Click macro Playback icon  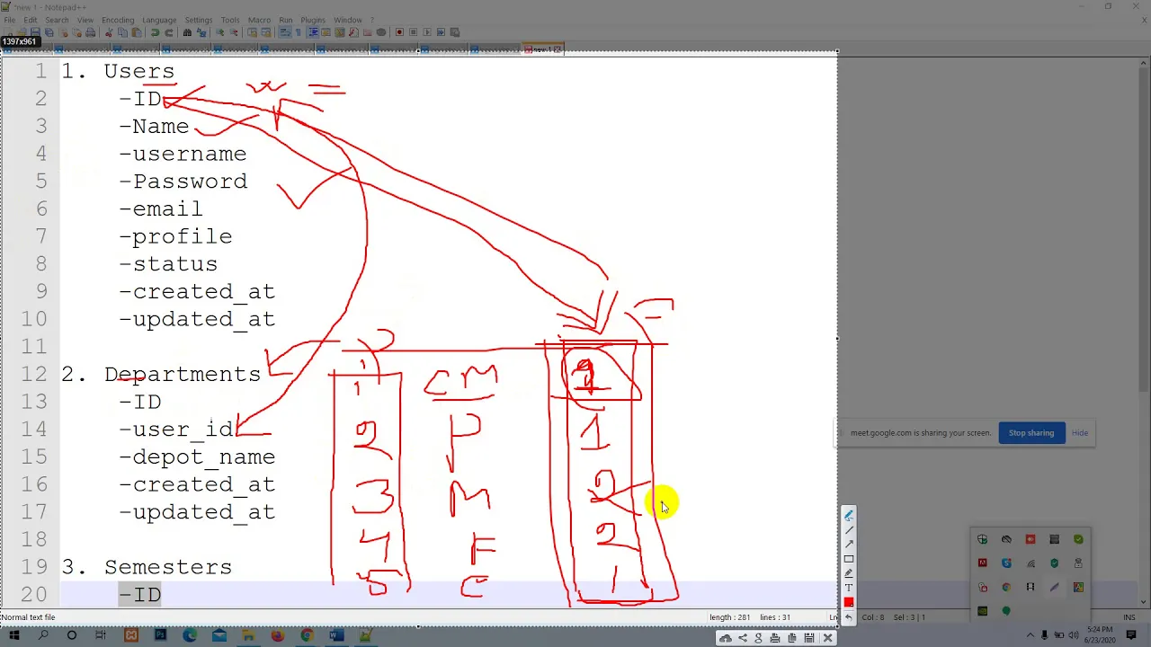point(427,32)
